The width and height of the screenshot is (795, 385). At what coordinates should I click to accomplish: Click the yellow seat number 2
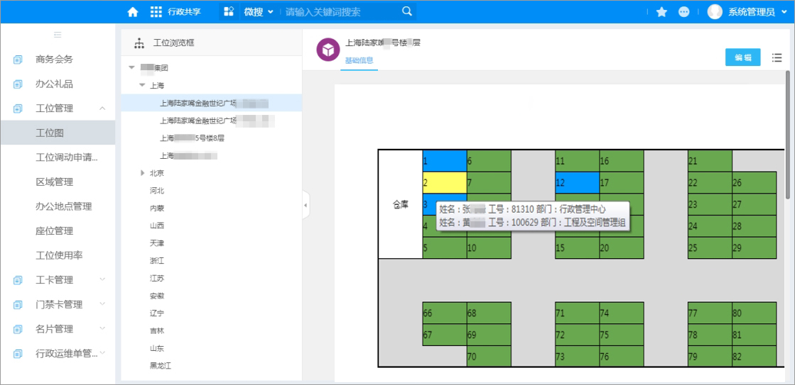pos(445,183)
